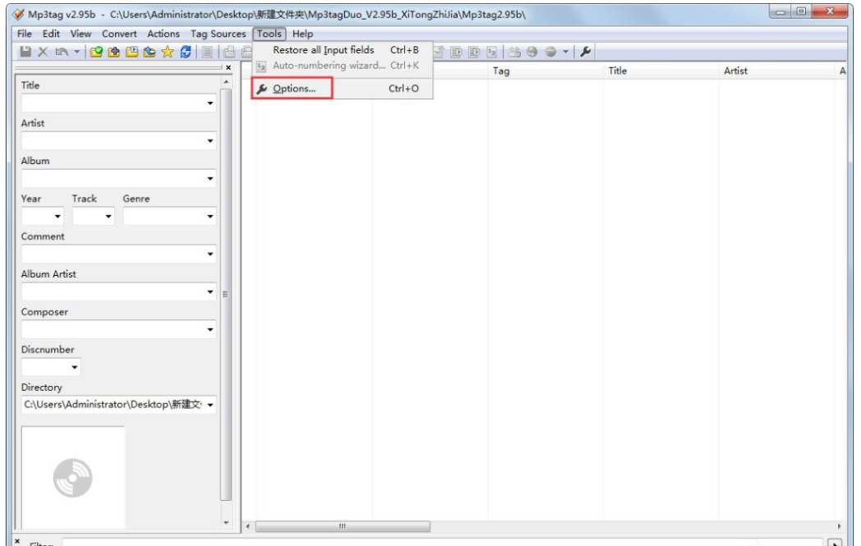The image size is (861, 546).
Task: Click the second Tag-Filename convert toolbar icon
Action: click(474, 52)
